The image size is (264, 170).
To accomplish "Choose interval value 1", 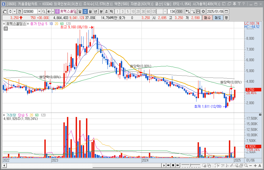I will click(x=117, y=11).
